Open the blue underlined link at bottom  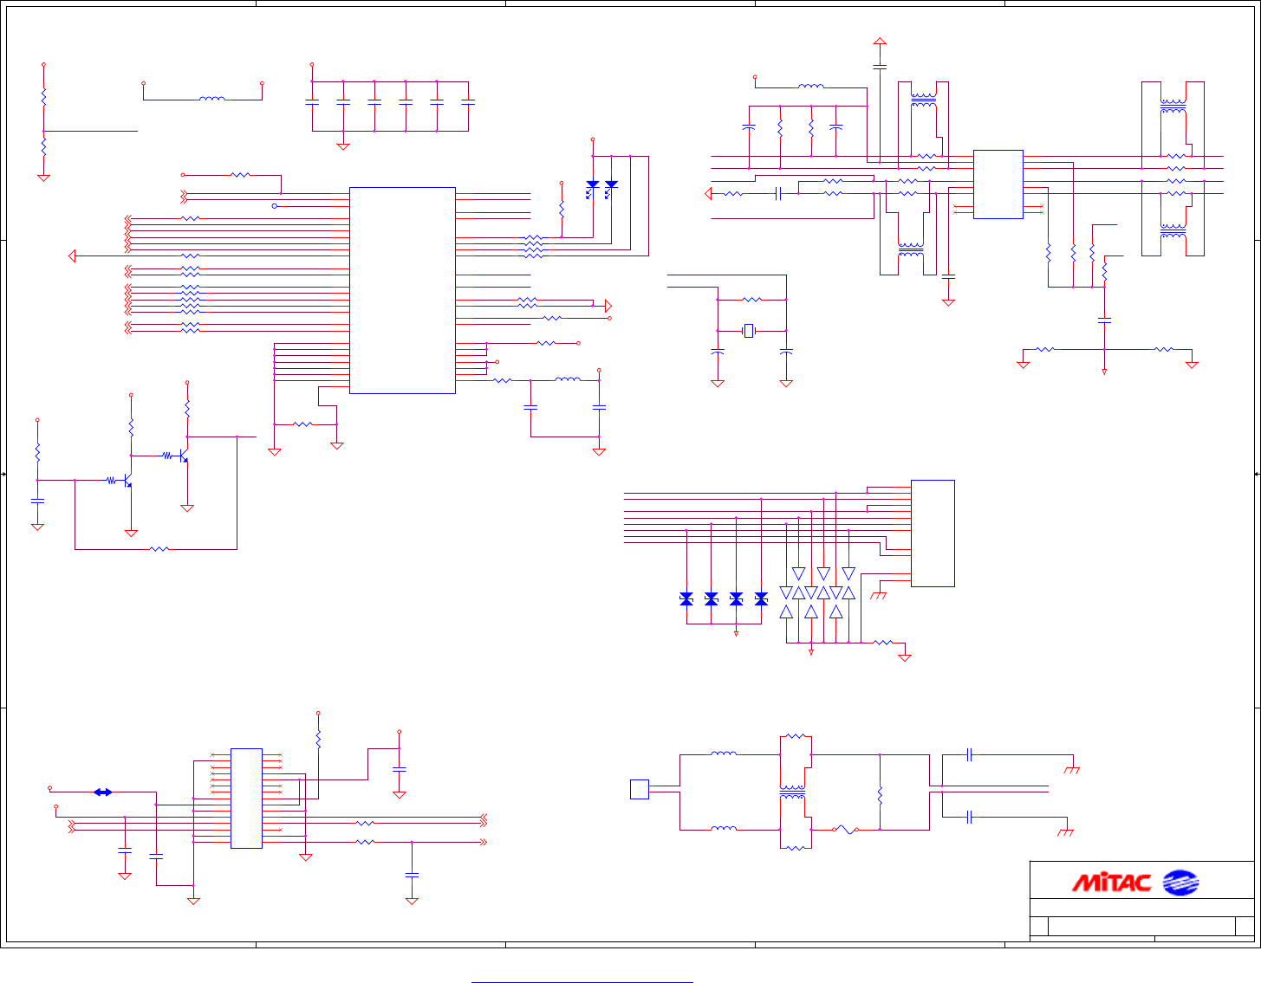tap(582, 982)
